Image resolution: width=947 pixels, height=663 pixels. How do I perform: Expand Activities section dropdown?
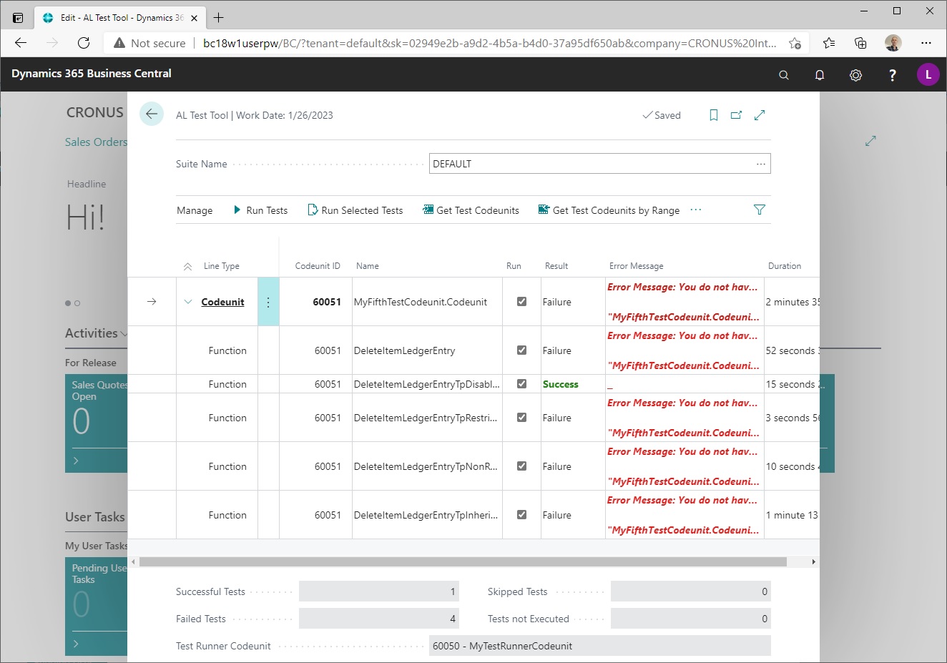(124, 334)
